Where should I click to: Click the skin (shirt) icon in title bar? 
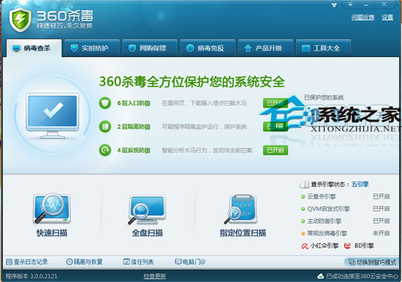(334, 5)
